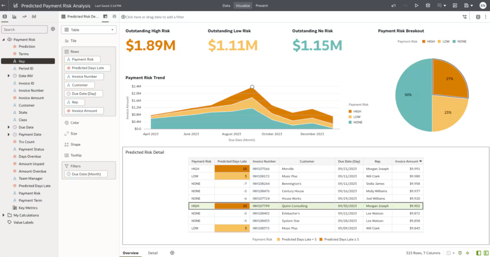Click the add canvas plus icon

(172, 253)
